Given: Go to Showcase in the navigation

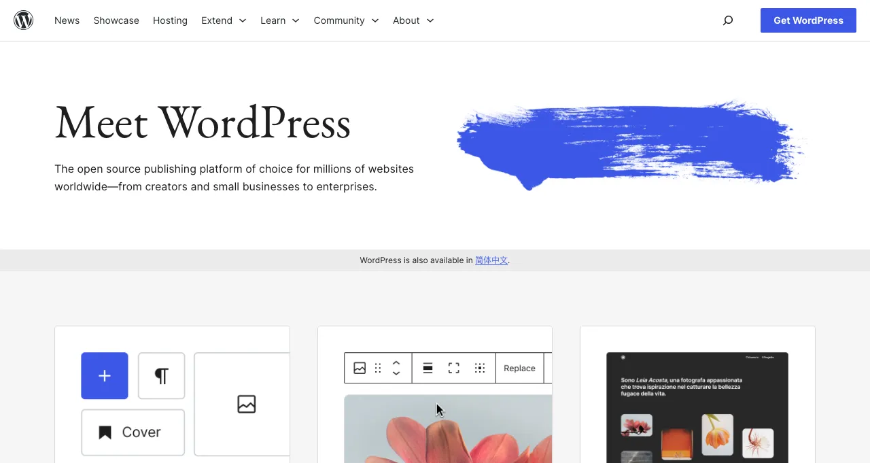Looking at the screenshot, I should (116, 20).
